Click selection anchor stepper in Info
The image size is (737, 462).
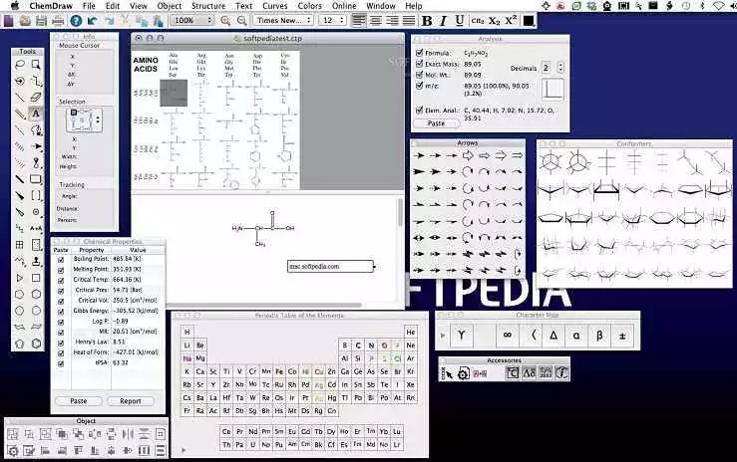[98, 120]
